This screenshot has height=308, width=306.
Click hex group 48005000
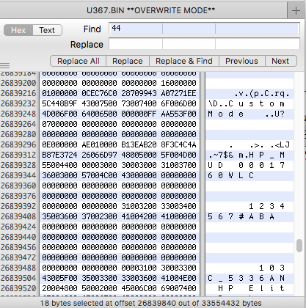(139, 155)
